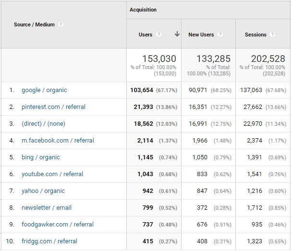Open (direct) / (none) source link
The image size is (291, 251).
[43, 124]
